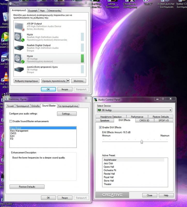
Task: Expand the set default dropdown arrow
Action: point(68,81)
